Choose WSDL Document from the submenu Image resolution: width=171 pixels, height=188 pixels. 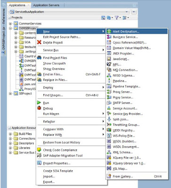(137, 147)
